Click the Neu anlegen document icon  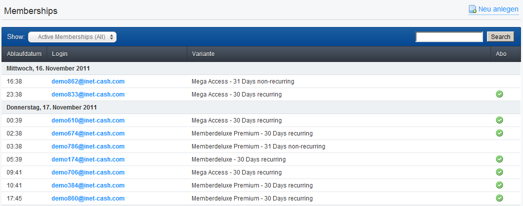[x=472, y=9]
